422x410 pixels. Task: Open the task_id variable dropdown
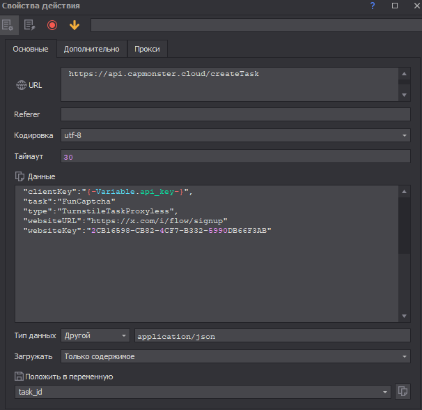point(202,392)
